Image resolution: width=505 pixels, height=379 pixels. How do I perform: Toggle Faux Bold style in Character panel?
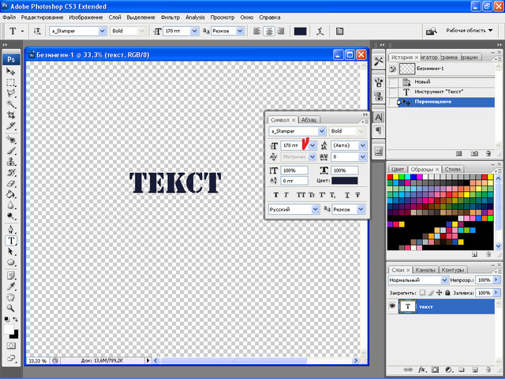pyautogui.click(x=275, y=195)
